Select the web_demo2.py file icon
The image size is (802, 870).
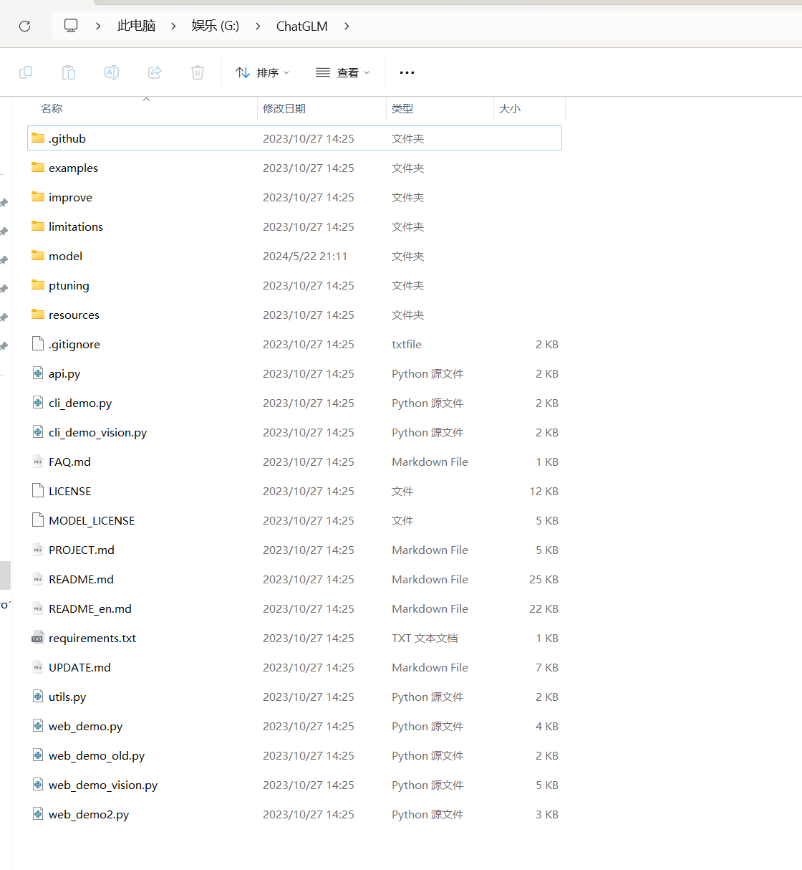pos(38,813)
